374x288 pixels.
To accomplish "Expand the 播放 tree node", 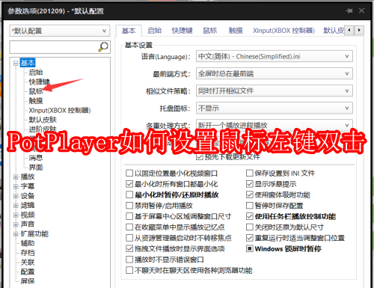I will (x=16, y=177).
